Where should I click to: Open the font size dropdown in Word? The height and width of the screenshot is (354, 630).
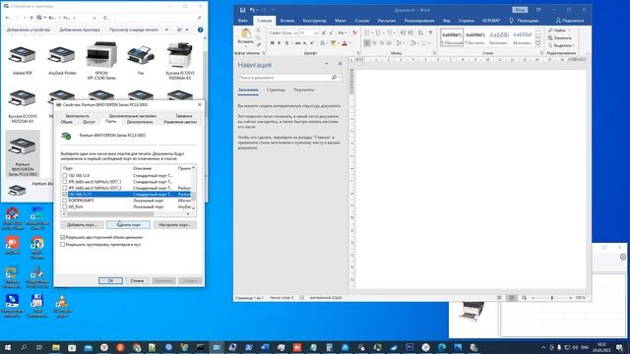point(316,32)
